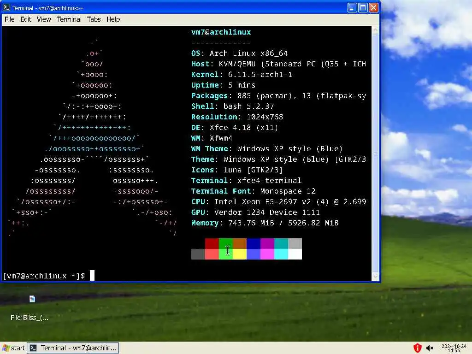Click the shell prompt [vm7@archlinux ~]$

click(44, 276)
